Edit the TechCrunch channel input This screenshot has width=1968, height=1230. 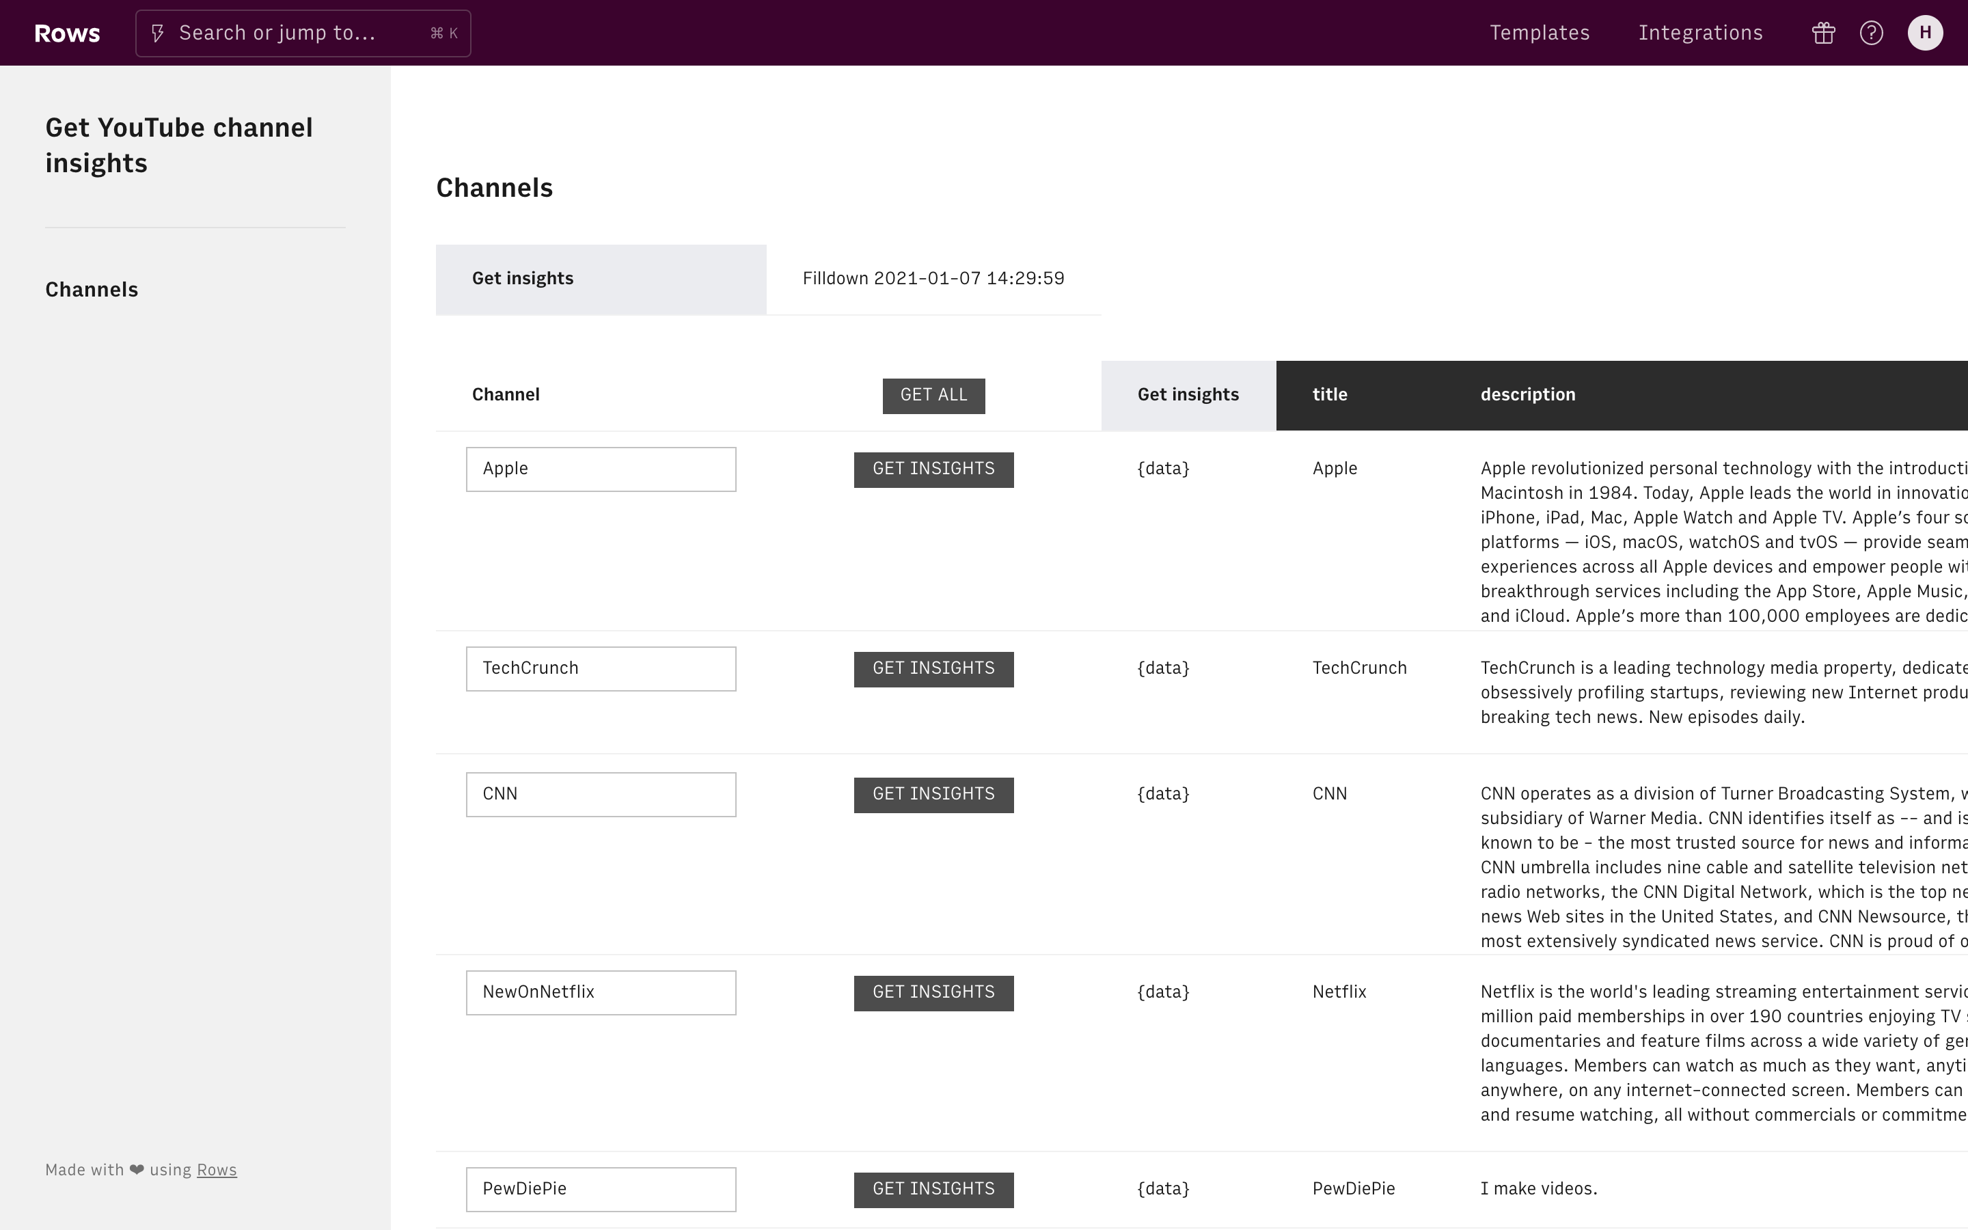tap(600, 669)
